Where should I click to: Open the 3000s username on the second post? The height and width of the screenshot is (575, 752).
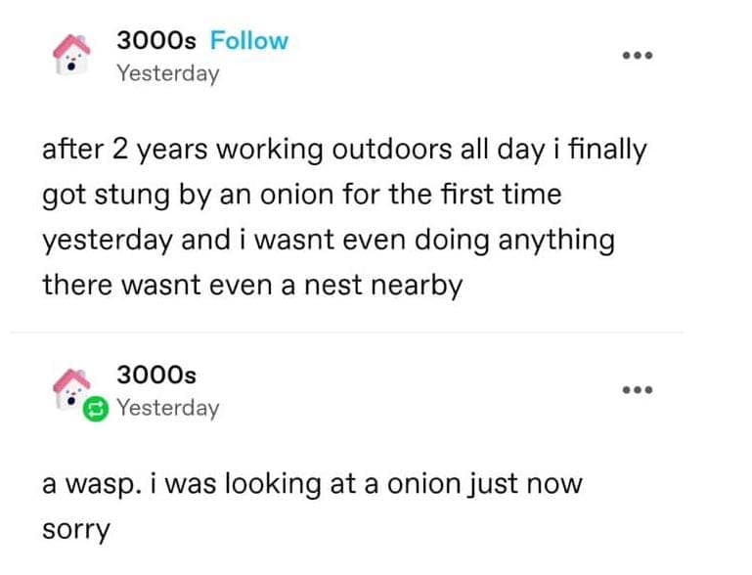(x=156, y=375)
